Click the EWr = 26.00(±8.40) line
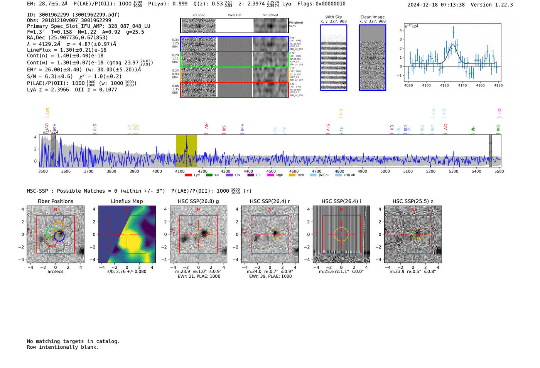 (x=84, y=70)
